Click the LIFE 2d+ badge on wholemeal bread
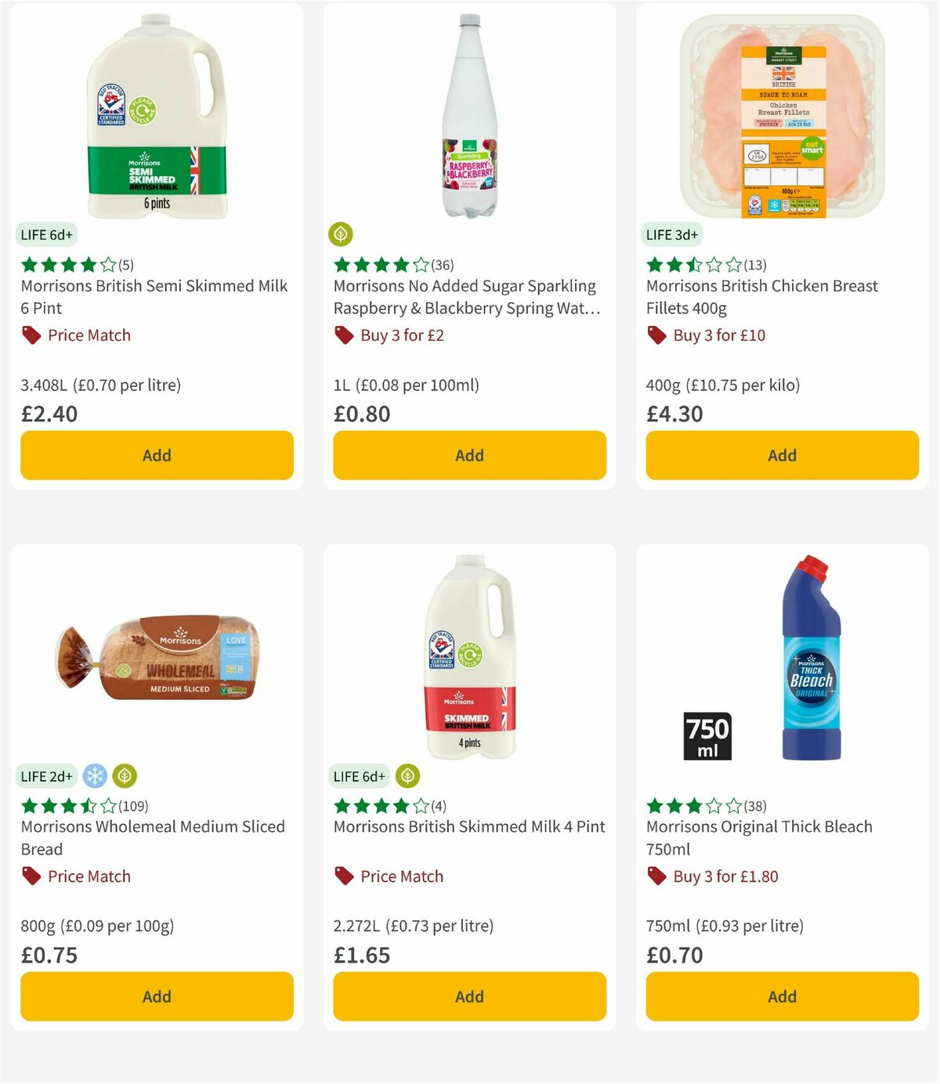The image size is (940, 1084). click(x=46, y=776)
